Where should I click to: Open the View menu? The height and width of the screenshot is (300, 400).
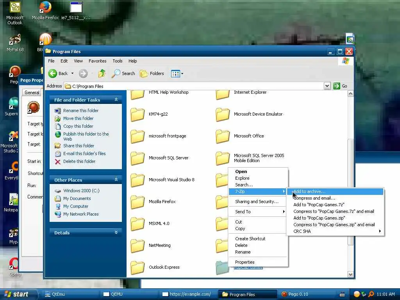[x=78, y=61]
